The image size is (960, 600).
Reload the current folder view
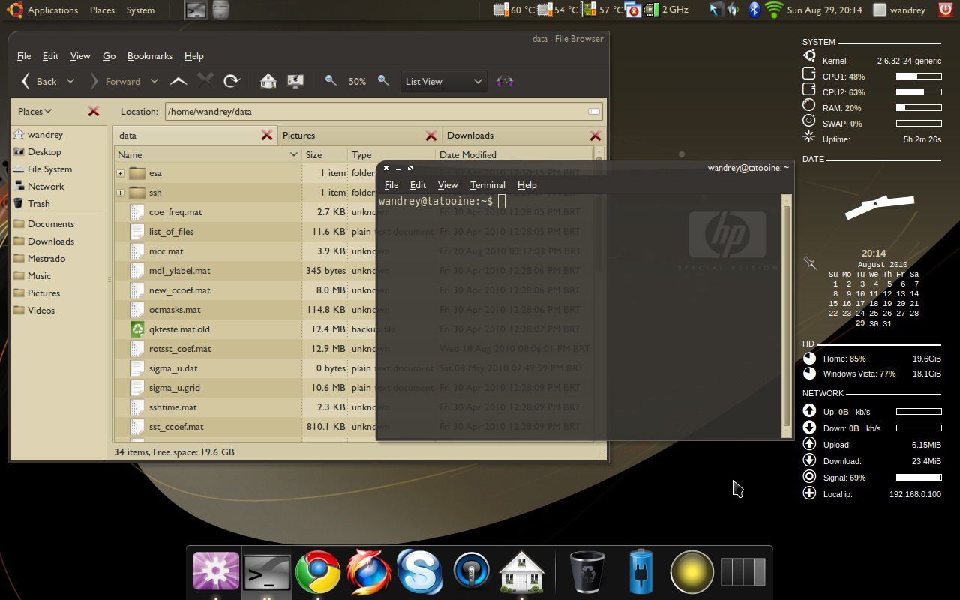tap(232, 81)
